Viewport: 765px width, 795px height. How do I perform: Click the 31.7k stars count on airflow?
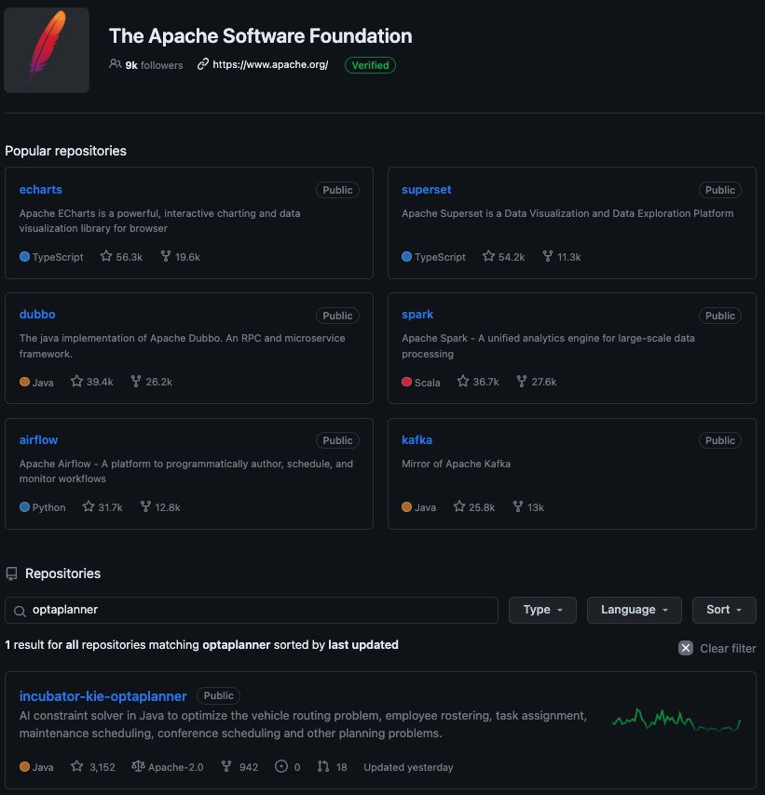pyautogui.click(x=110, y=507)
